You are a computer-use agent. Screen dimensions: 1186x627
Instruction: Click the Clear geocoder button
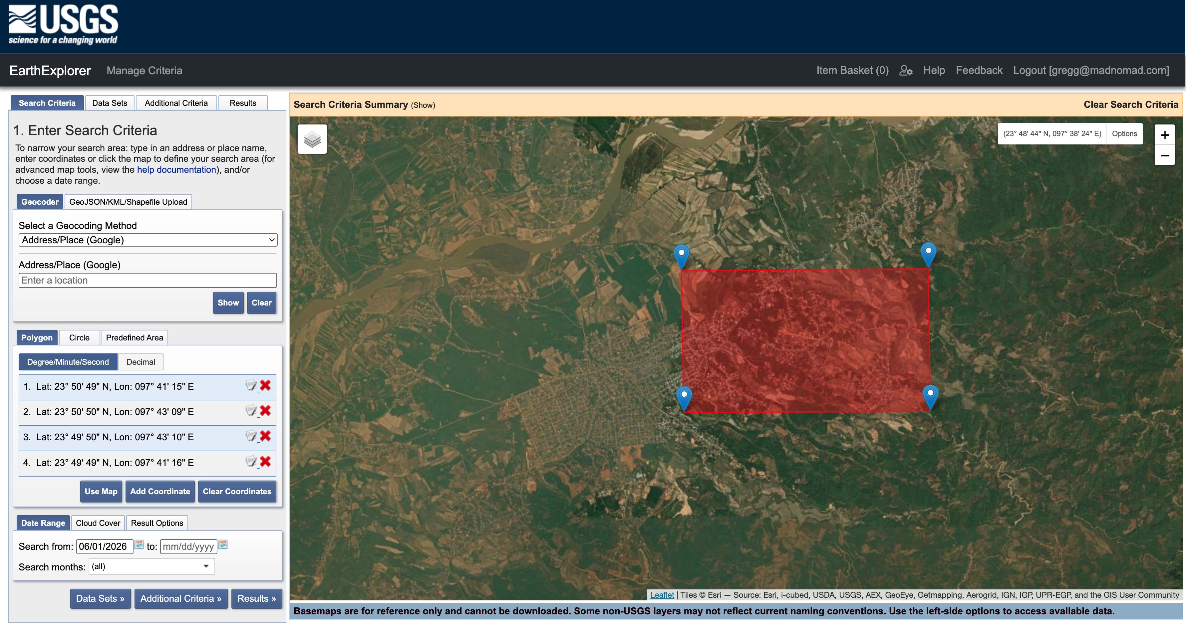(261, 303)
